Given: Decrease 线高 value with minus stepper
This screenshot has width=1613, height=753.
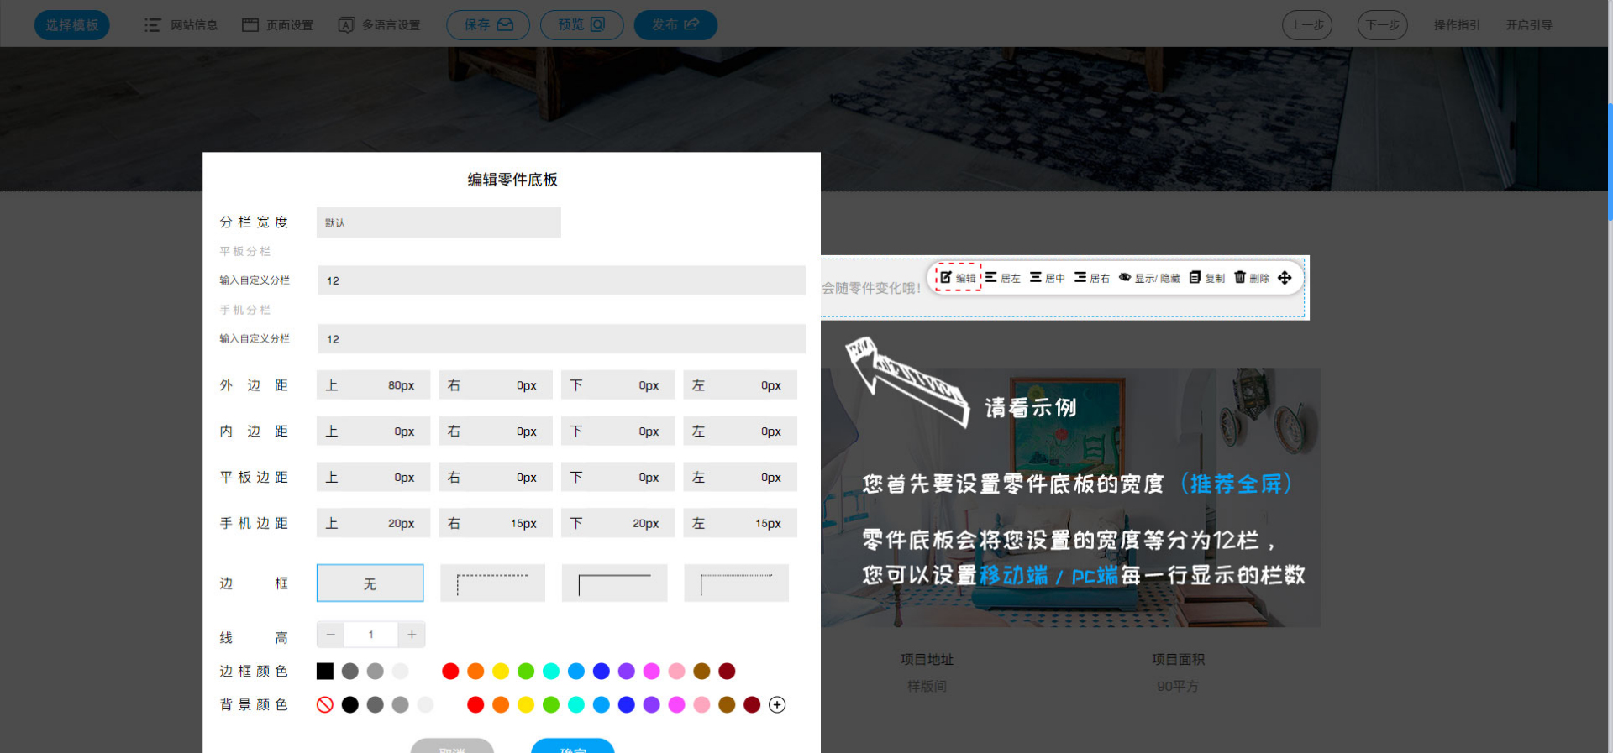Looking at the screenshot, I should (x=331, y=635).
